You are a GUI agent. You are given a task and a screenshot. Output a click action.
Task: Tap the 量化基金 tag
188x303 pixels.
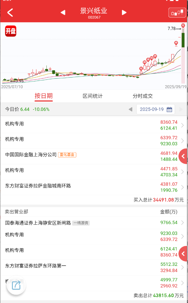coord(67,155)
